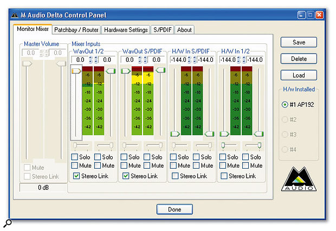The height and width of the screenshot is (231, 336).
Task: Open the Hardware Settings tab
Action: (126, 30)
